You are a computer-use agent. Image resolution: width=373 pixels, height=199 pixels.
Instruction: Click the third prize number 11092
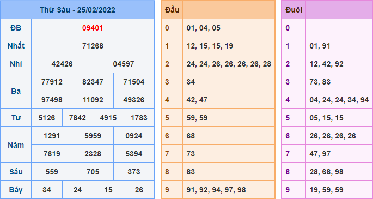coord(93,100)
